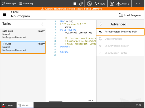The width and height of the screenshot is (145, 108).
Task: Toggle the motors/enable circular icon
Action: 89,4
